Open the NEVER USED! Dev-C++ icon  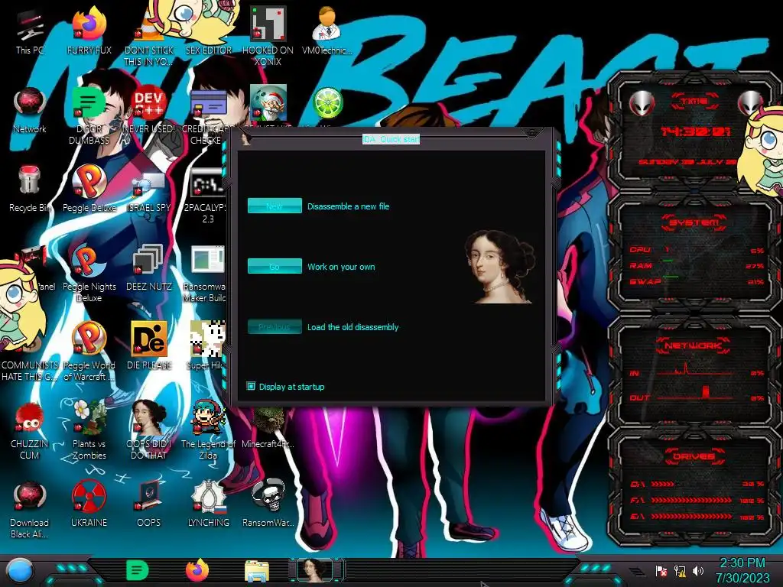(149, 110)
